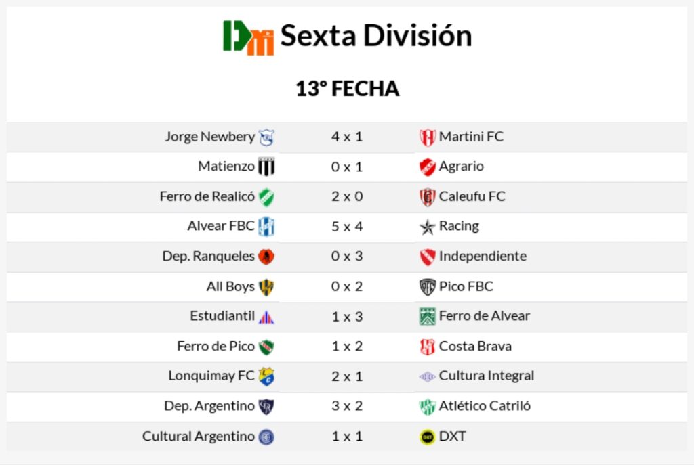
Task: Select the Dep. Argentino team name
Action: (209, 406)
